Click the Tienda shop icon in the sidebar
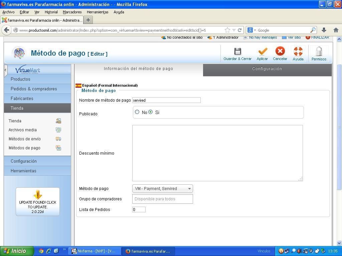 (x=58, y=121)
